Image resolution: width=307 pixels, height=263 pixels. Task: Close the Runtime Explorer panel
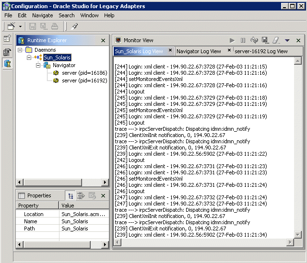pyautogui.click(x=103, y=40)
